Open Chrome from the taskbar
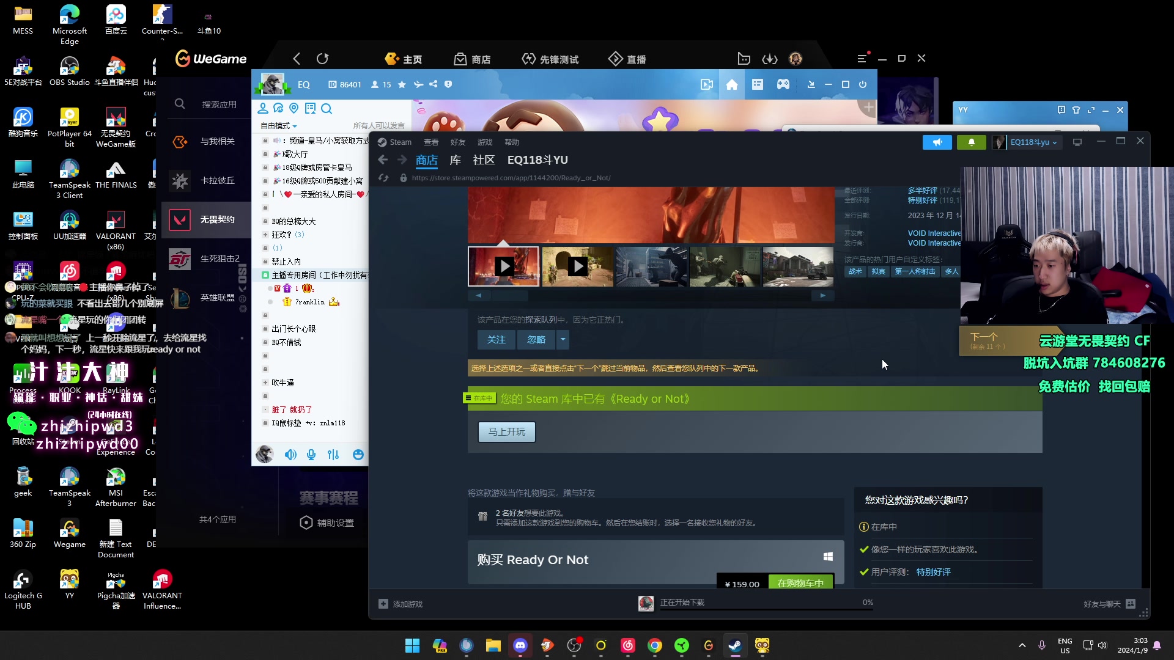1174x660 pixels. 655,645
